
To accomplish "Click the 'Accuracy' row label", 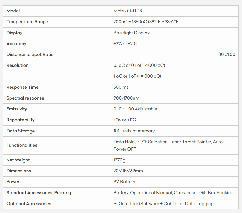I will [16, 44].
